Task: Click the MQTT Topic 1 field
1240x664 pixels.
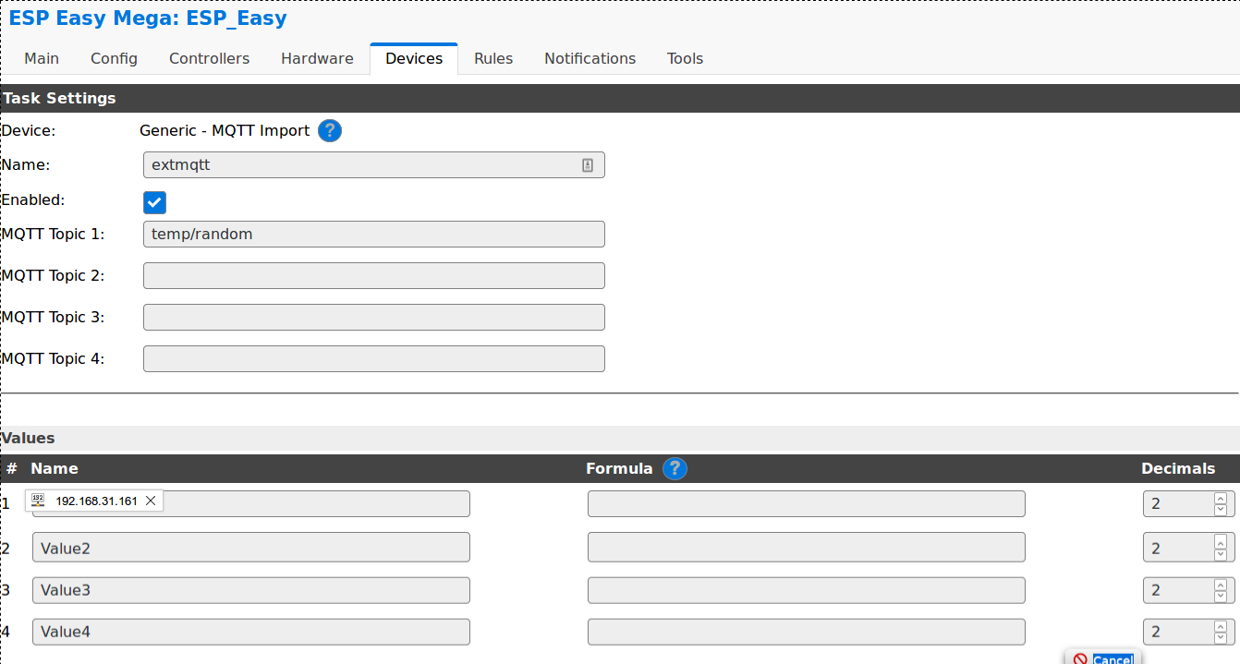Action: tap(374, 235)
